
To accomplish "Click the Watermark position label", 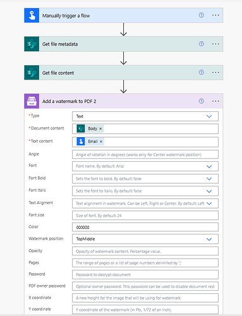I will click(46, 238).
